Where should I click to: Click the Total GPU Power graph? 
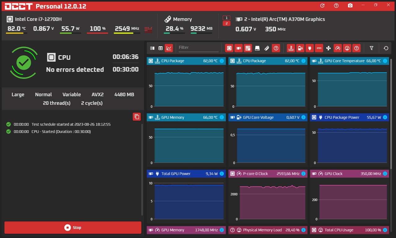point(186,200)
